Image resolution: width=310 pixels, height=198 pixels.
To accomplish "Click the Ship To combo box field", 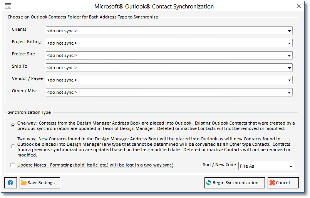I will (169, 68).
